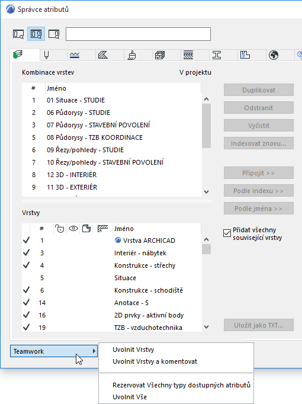Select the TZB - vzduchotechnika layer

click(x=112, y=328)
